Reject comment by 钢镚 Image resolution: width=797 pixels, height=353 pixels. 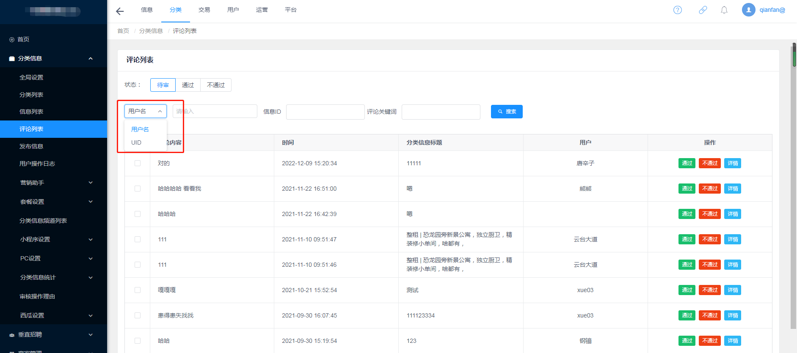point(710,341)
